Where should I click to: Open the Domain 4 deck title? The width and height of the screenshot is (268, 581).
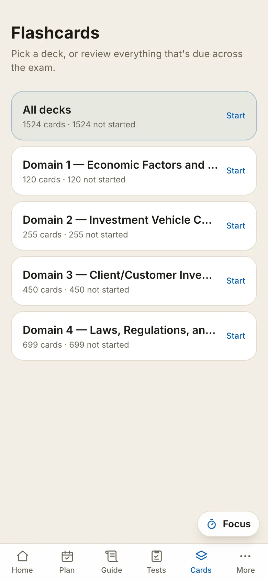[119, 330]
